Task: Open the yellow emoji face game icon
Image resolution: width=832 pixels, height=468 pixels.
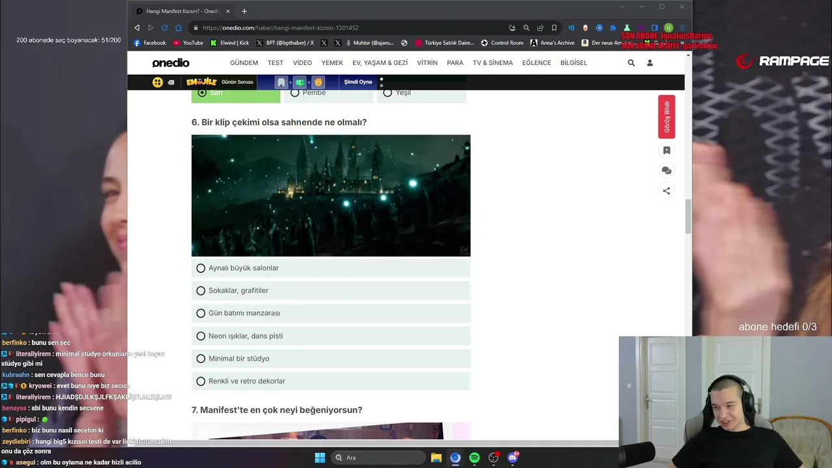Action: pos(157,82)
